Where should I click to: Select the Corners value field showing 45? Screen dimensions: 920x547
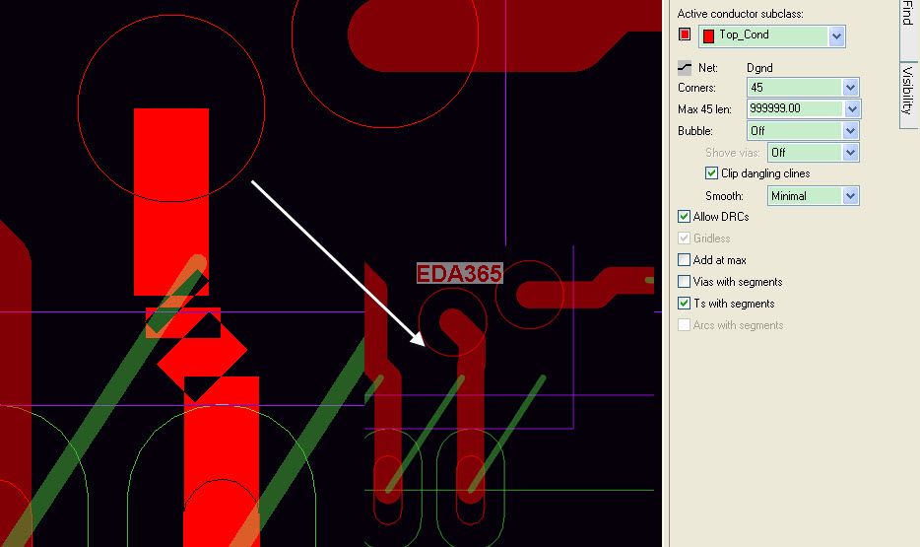(795, 88)
